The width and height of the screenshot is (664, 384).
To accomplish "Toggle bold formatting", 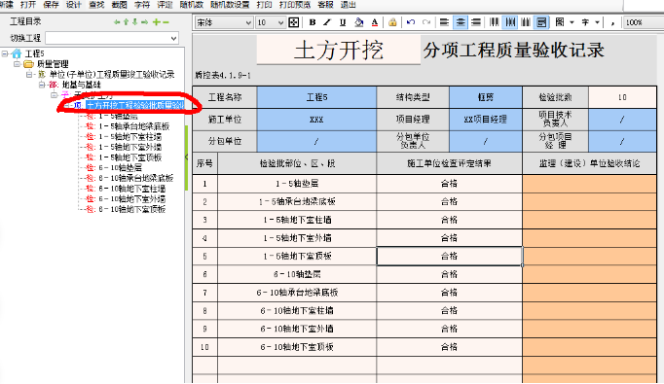I will [313, 22].
